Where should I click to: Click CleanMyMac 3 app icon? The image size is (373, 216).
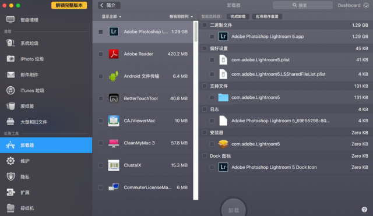pyautogui.click(x=114, y=143)
